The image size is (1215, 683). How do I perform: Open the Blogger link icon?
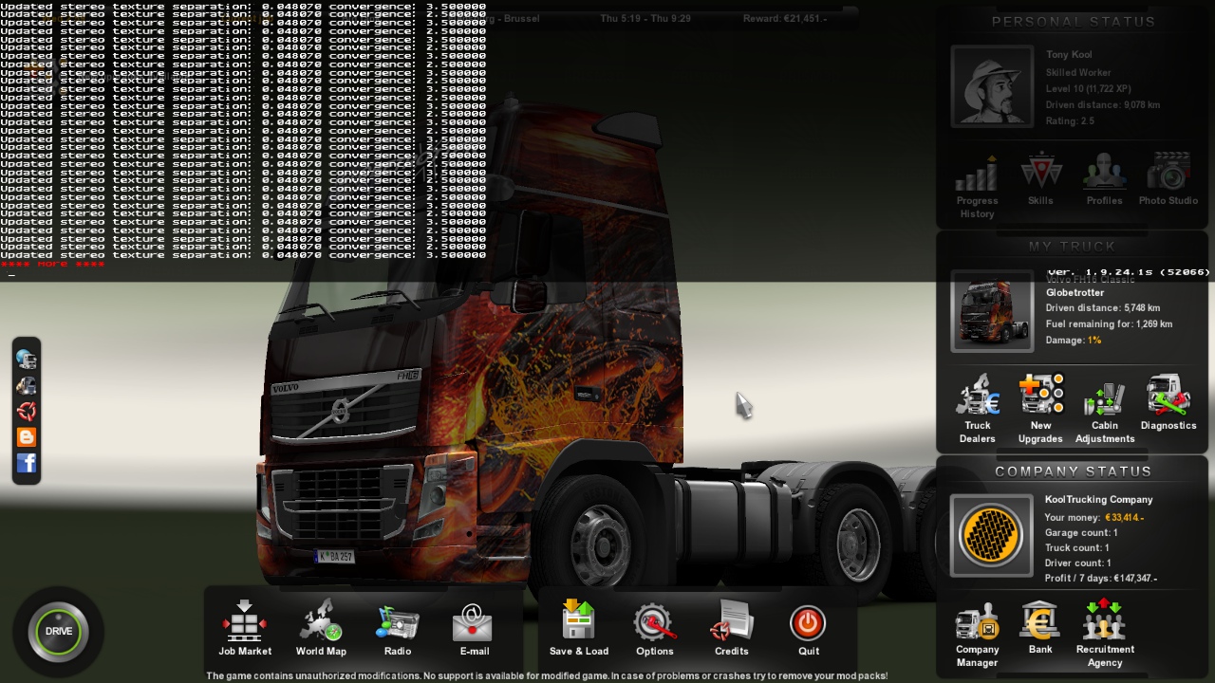[27, 436]
